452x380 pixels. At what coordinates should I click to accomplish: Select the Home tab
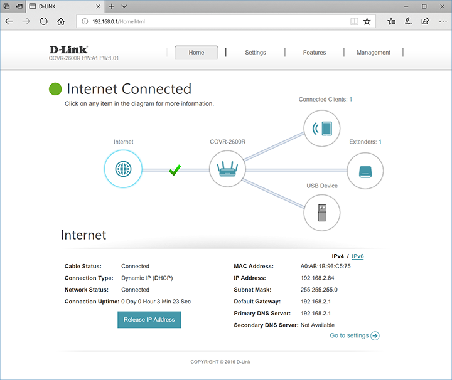tap(196, 53)
